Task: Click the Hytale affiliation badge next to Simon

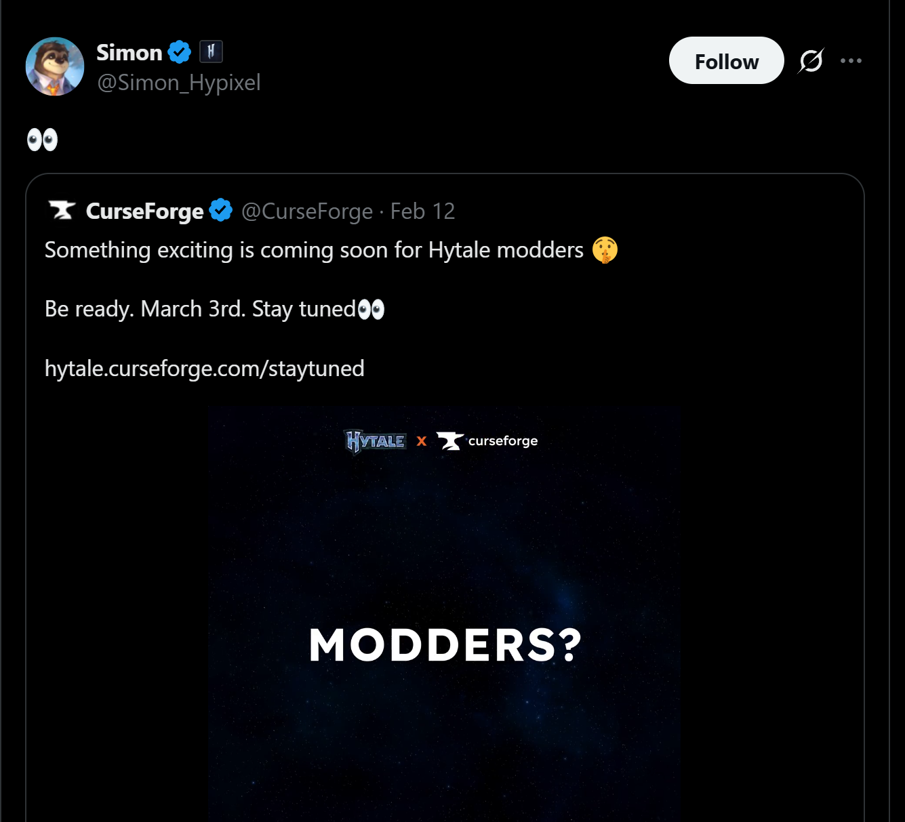Action: (211, 52)
